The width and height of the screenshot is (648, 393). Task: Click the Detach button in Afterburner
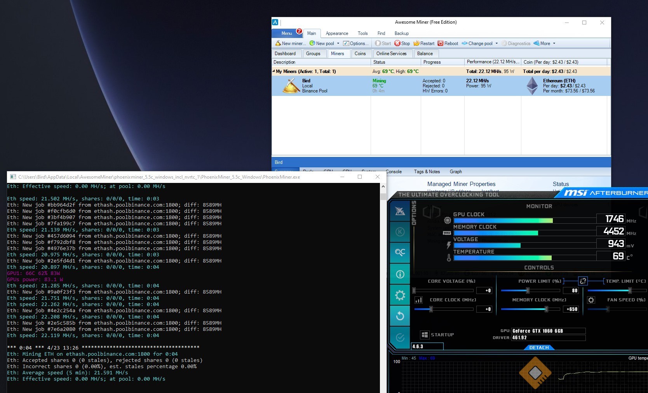pyautogui.click(x=539, y=348)
